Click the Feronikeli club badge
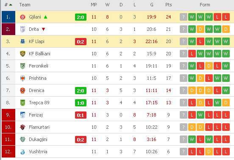The image size is (234, 160). click(23, 66)
